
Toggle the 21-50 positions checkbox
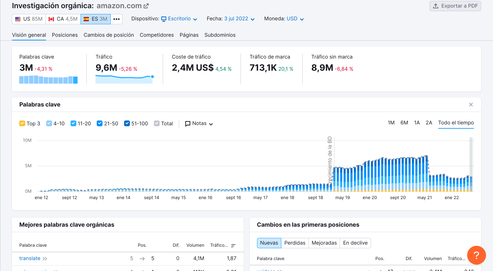[x=99, y=124]
